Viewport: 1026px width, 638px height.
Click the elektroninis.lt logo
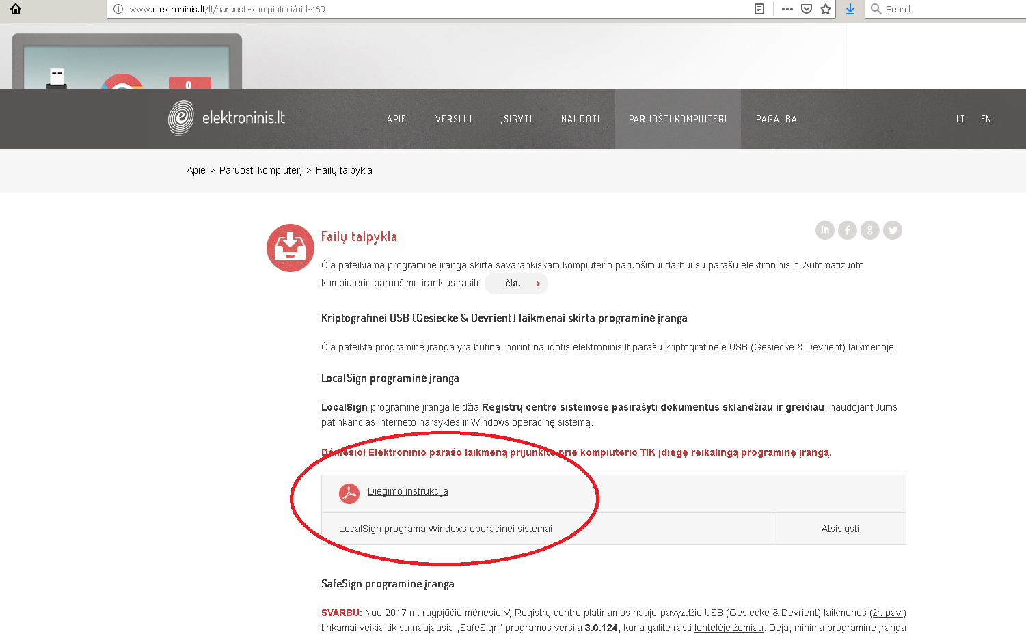(227, 117)
